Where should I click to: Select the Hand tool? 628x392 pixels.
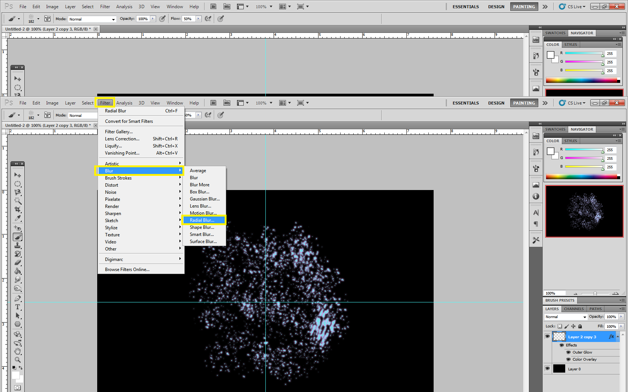point(18,351)
